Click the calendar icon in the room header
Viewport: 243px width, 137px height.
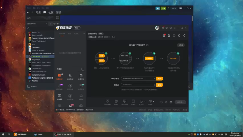pyautogui.click(x=174, y=35)
